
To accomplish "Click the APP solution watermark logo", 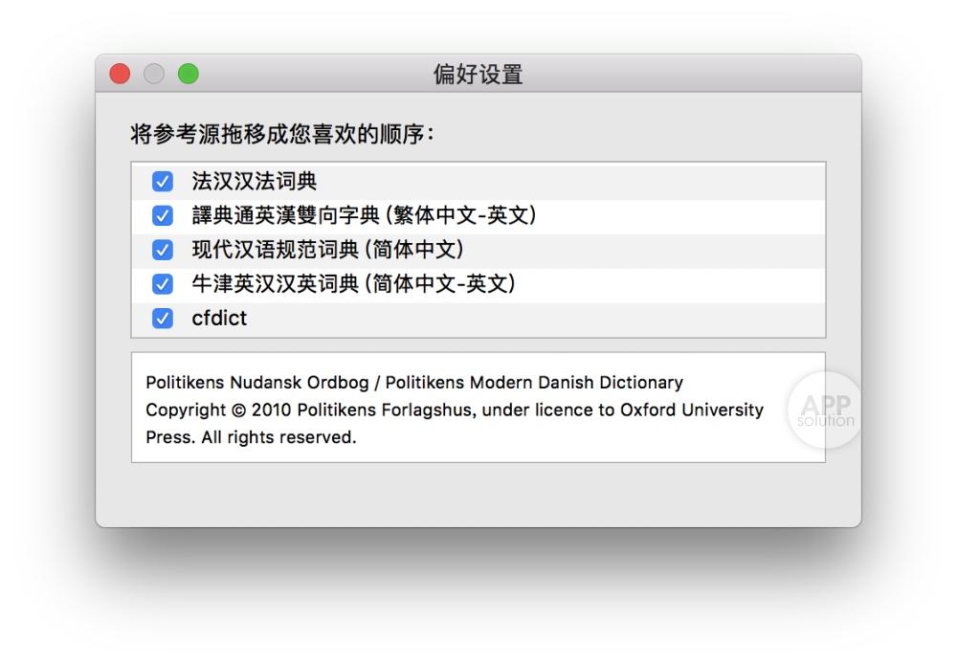I will (825, 410).
